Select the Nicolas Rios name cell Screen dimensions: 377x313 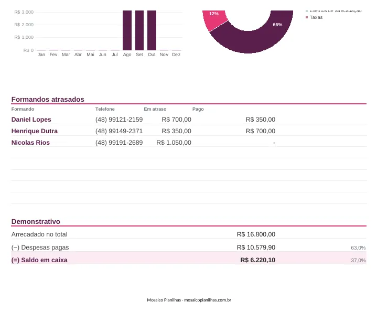pos(30,143)
